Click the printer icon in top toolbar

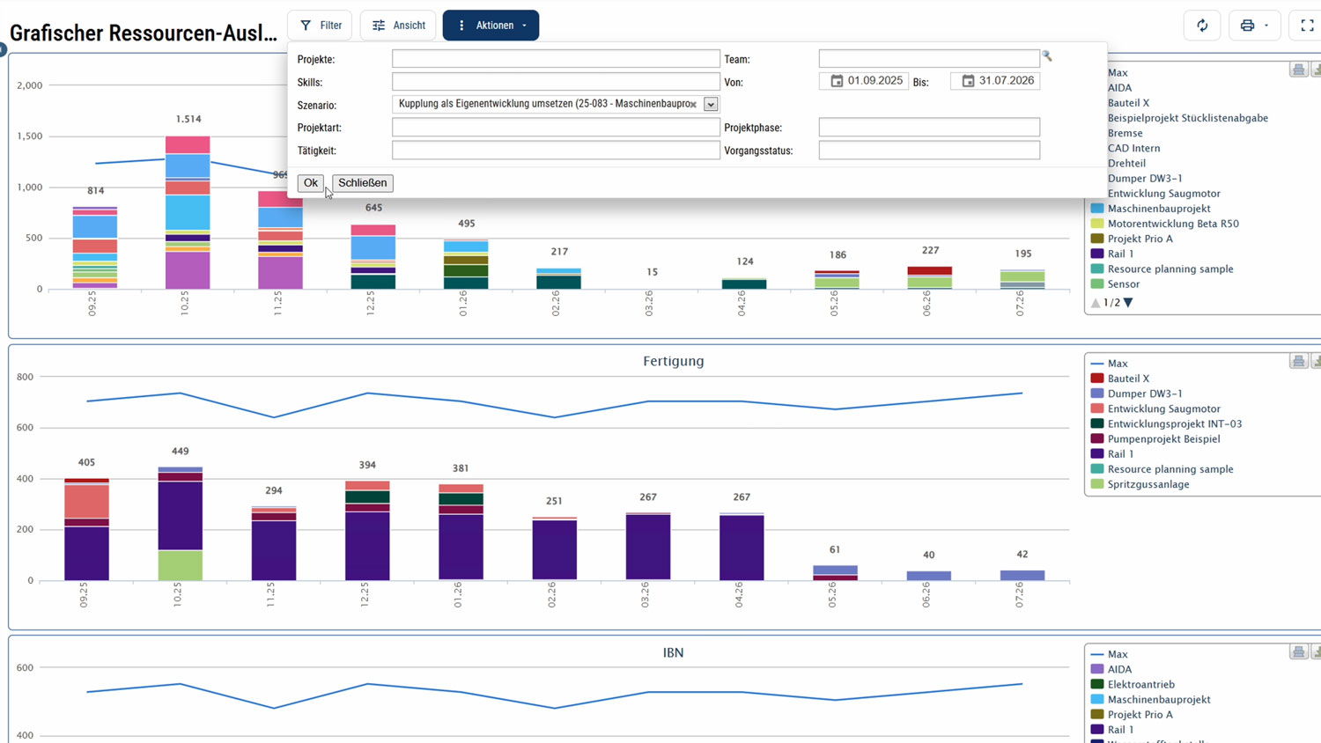pyautogui.click(x=1247, y=26)
